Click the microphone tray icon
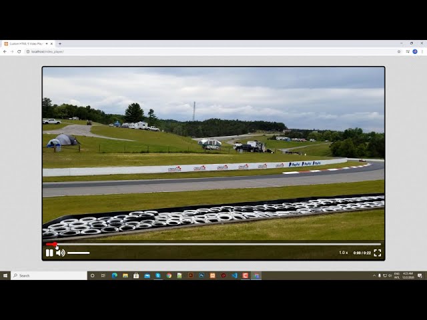This screenshot has width=427, height=320. tap(380, 275)
